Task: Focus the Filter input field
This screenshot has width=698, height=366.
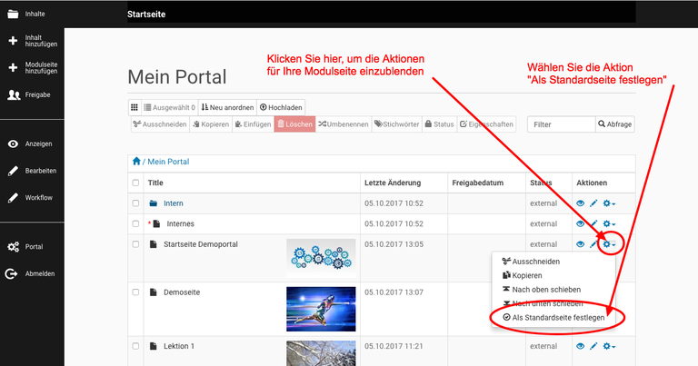Action: tap(562, 124)
